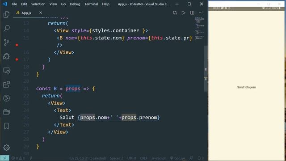Viewport: 286px width, 161px height.
Task: Click 'styles.container' on line 14
Action: click(116, 30)
